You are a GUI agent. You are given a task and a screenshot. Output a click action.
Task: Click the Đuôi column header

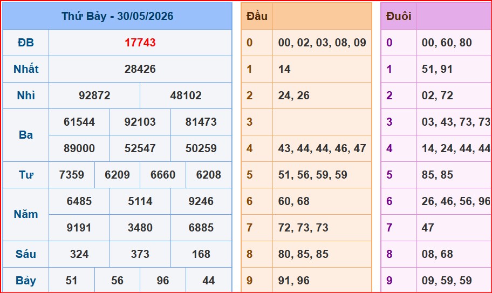(399, 16)
